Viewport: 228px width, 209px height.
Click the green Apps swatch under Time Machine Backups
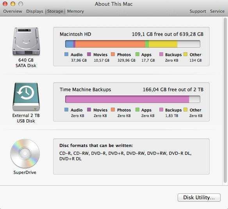click(x=137, y=110)
